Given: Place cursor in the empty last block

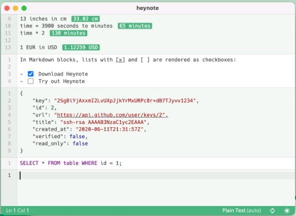Looking at the screenshot, I should tap(156, 176).
